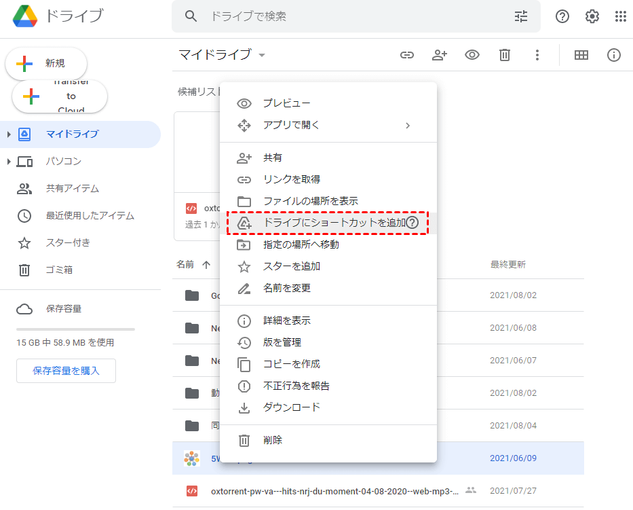The image size is (633, 510).
Task: Click the 新規 button
Action: click(46, 63)
